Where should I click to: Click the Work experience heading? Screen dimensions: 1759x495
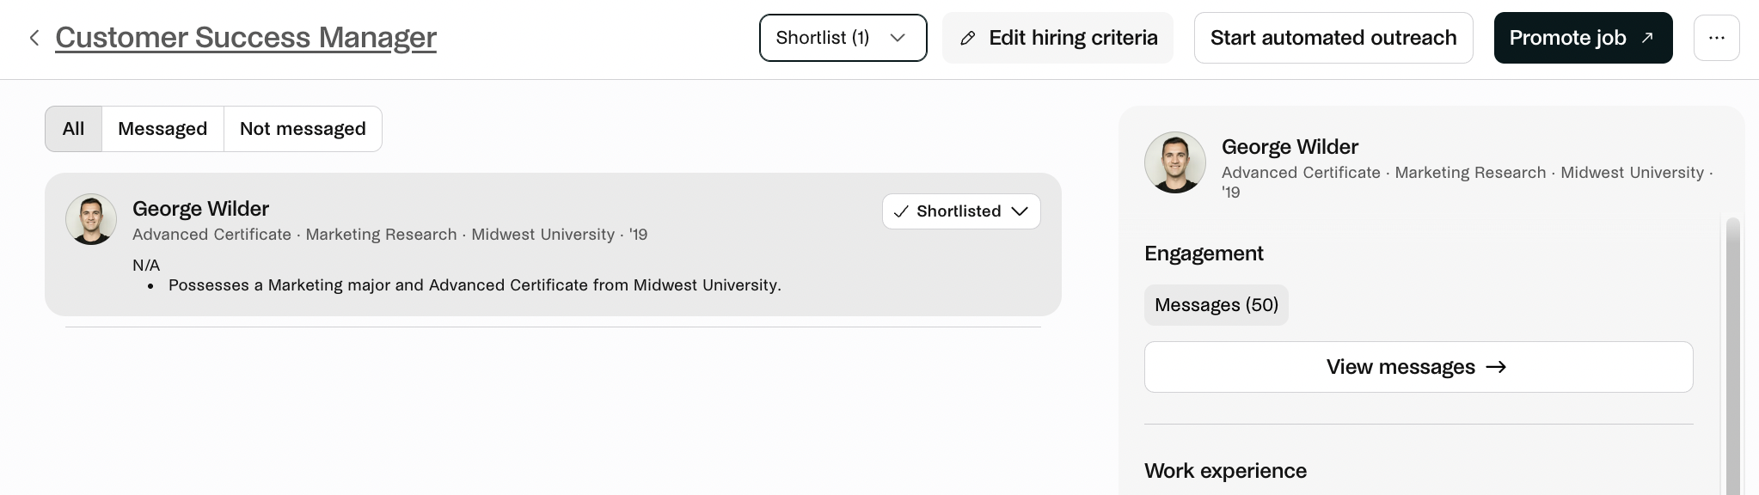click(1225, 471)
